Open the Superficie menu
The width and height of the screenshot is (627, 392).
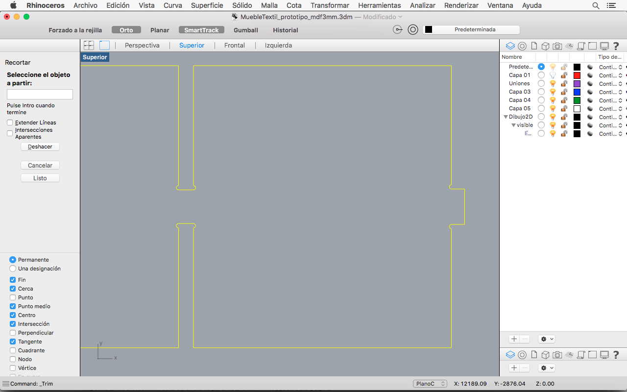[207, 5]
